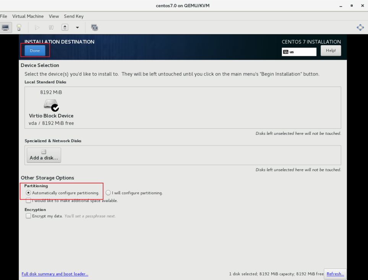Open shutdown options dropdown arrow
The width and height of the screenshot is (368, 280).
77,28
